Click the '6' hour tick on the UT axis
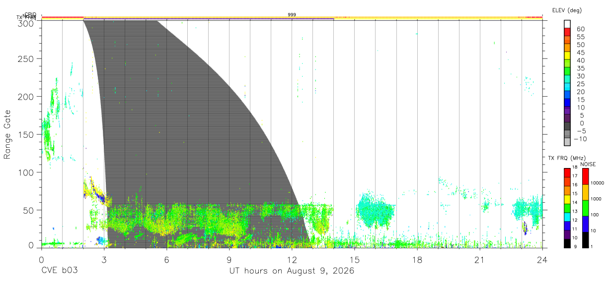This screenshot has width=610, height=281. click(x=167, y=260)
